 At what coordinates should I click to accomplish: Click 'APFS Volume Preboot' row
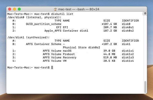[59, 54]
